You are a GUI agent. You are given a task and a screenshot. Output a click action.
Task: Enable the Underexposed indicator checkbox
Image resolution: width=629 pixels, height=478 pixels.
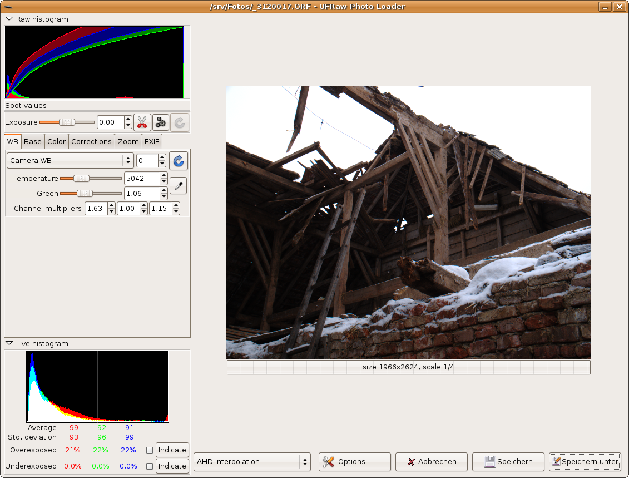(149, 466)
